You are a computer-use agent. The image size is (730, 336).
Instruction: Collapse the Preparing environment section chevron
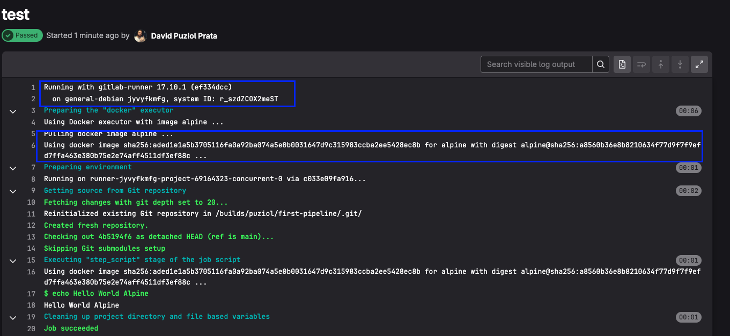coord(13,168)
